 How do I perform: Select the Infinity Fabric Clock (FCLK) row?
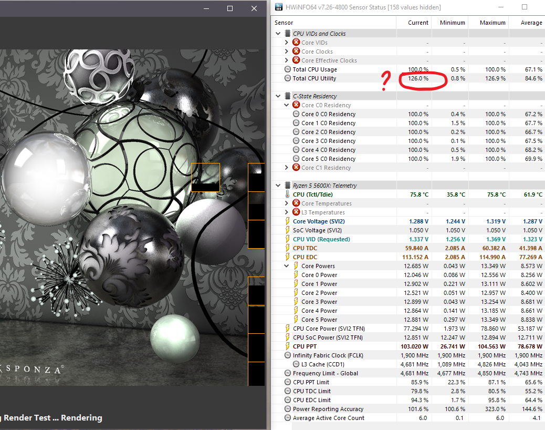(408, 355)
